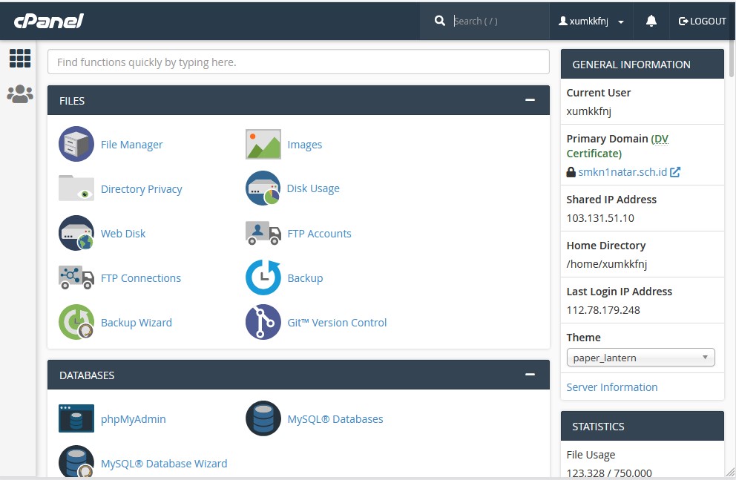Image resolution: width=736 pixels, height=480 pixels.
Task: Open the Git™ Version Control link
Action: pyautogui.click(x=337, y=323)
